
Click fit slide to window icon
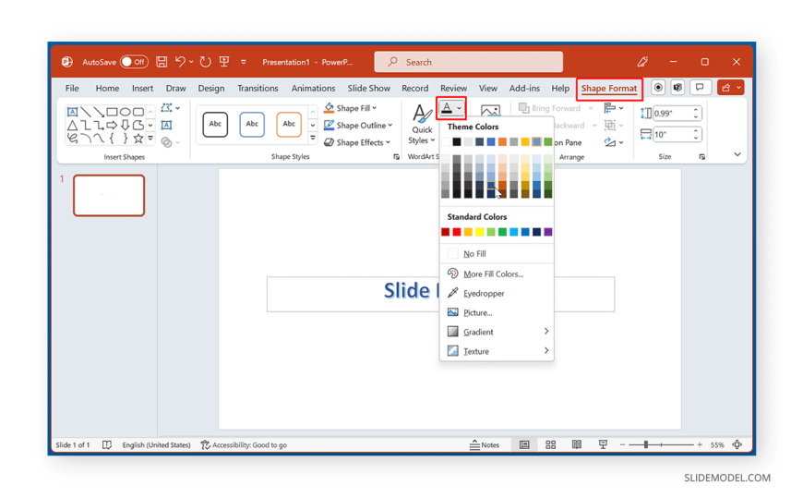coord(737,444)
